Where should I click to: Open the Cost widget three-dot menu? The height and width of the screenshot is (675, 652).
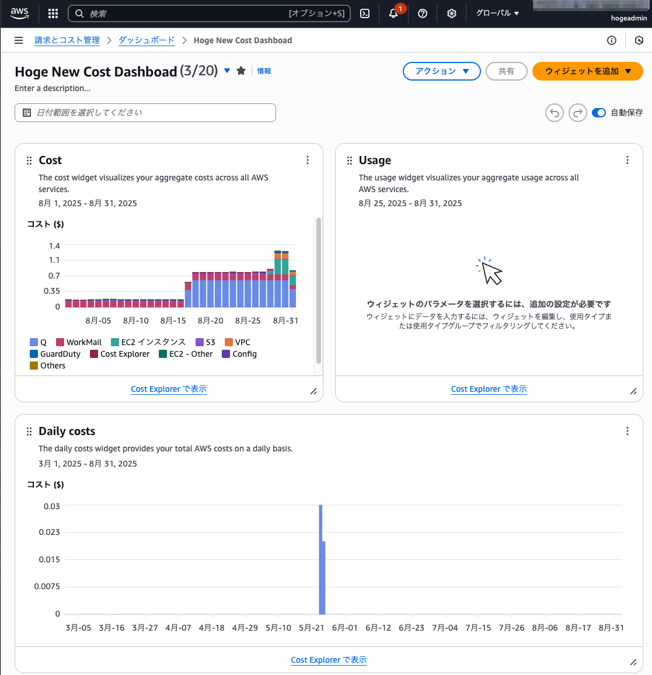tap(307, 160)
